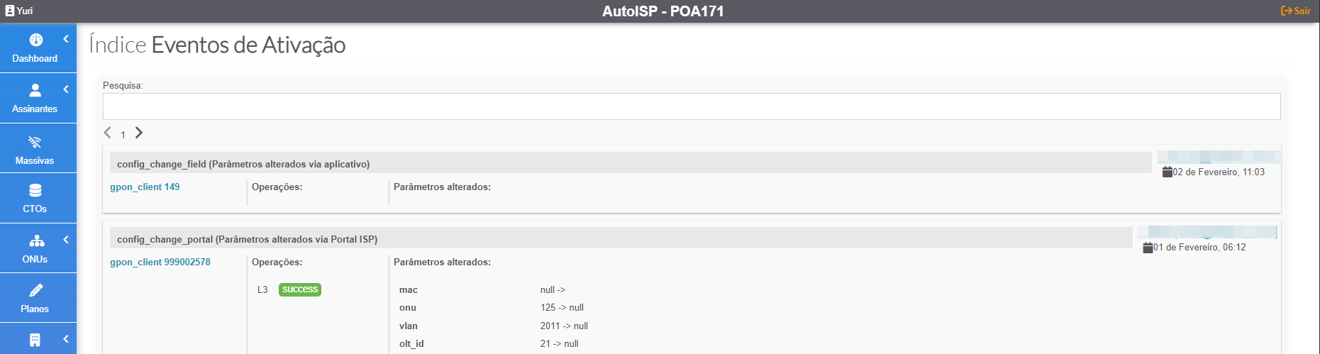Open the CTOs database icon
Screen dimensions: 1320x354
pyautogui.click(x=35, y=190)
